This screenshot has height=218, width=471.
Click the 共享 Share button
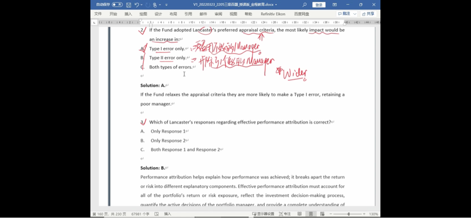[368, 14]
